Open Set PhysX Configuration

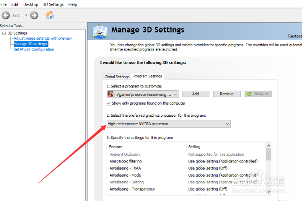(x=34, y=49)
